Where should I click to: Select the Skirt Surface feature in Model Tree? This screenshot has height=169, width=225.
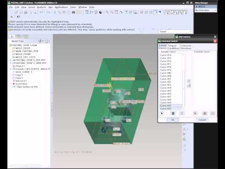click(27, 87)
